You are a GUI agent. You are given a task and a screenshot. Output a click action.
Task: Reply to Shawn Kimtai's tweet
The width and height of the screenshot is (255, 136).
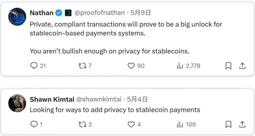34,124
